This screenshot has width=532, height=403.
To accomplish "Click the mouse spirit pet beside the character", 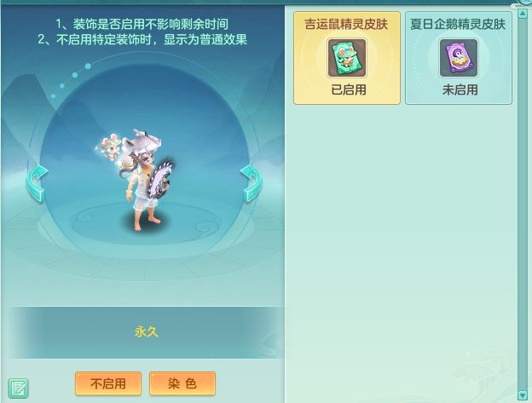I will 110,147.
